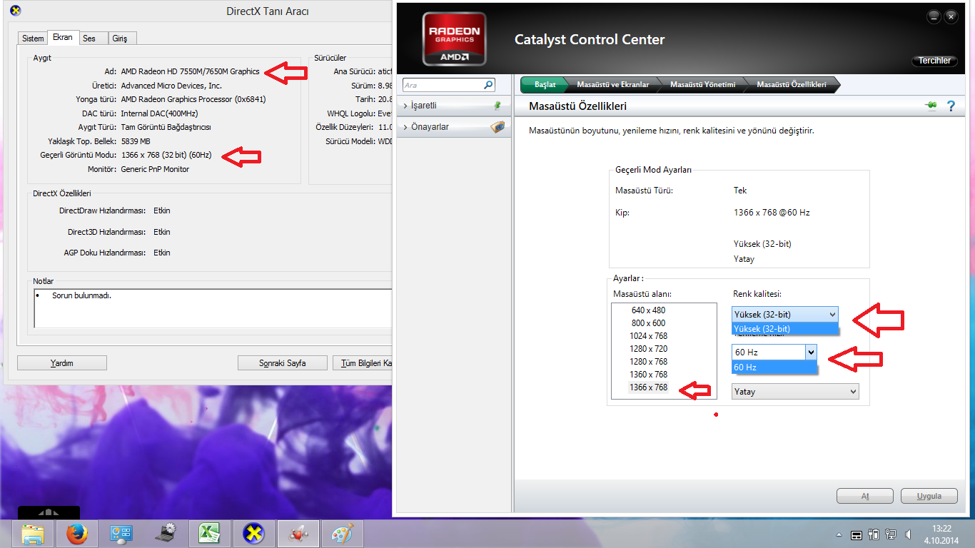975x548 pixels.
Task: Choose the highlighted 60 Hz option
Action: (x=774, y=367)
